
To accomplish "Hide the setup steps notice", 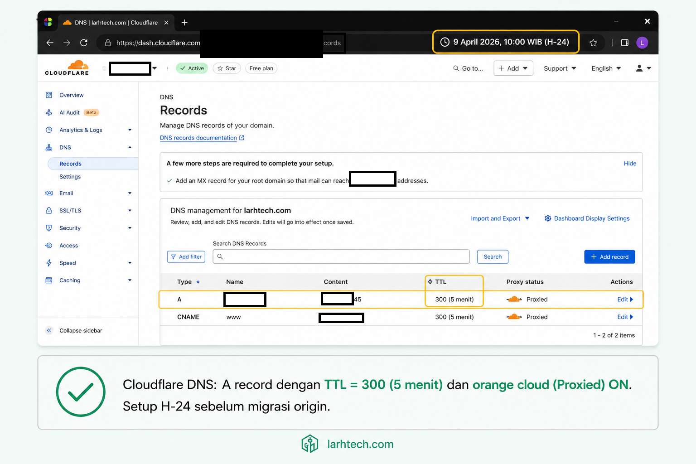I will click(630, 164).
